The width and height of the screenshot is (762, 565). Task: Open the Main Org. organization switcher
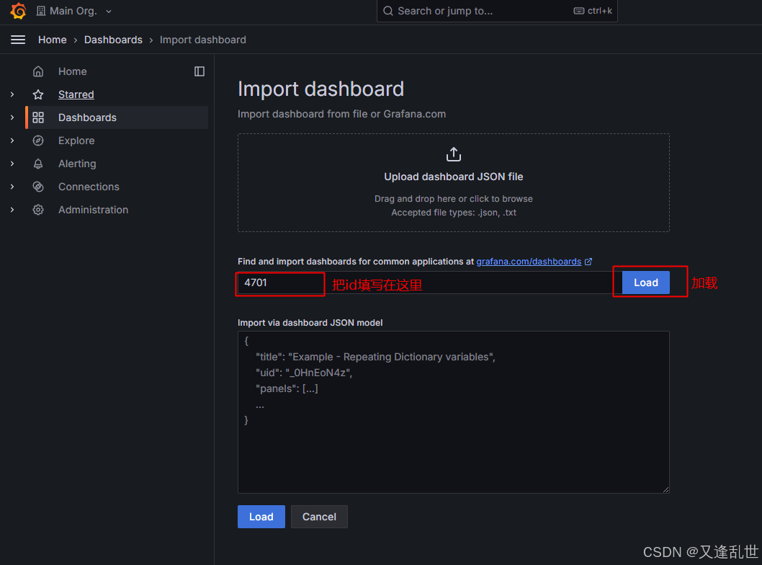(x=74, y=11)
